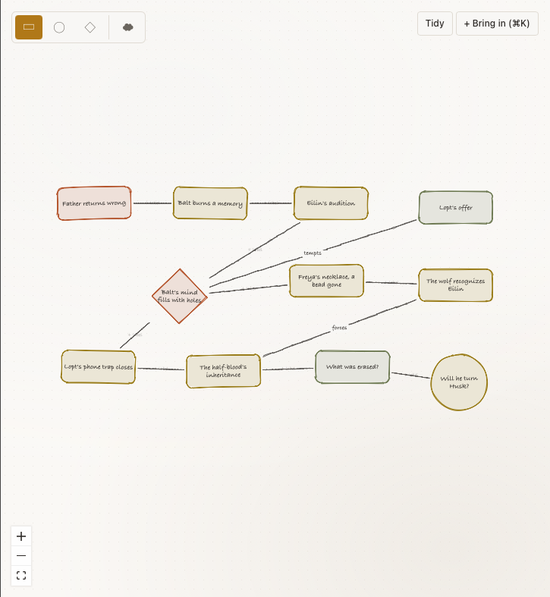
Task: Select the 'Freya's necklace, a bead gone' node
Action: 326,281
